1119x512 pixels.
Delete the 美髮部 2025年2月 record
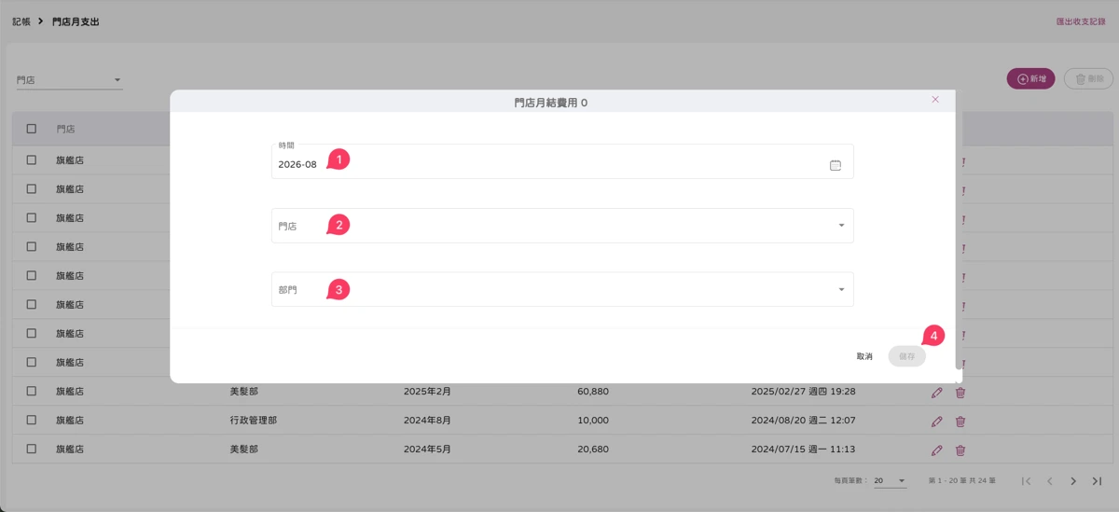click(960, 393)
